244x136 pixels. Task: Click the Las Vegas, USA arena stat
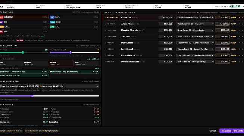tap(73, 7)
